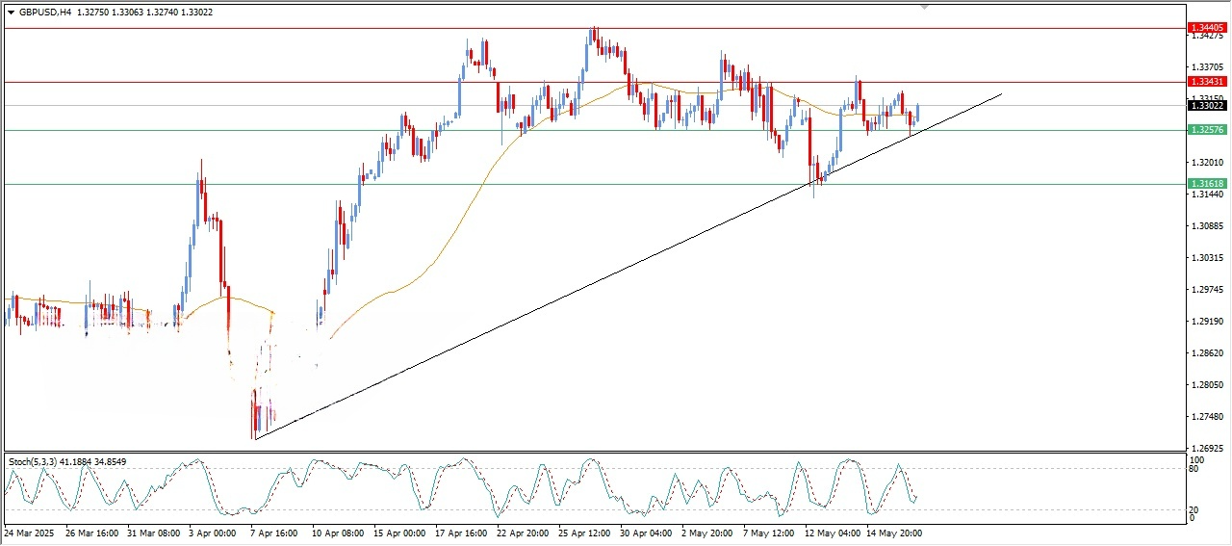The width and height of the screenshot is (1232, 546).
Task: Click the 7 Apr 16:00 time axis label
Action: (x=274, y=532)
